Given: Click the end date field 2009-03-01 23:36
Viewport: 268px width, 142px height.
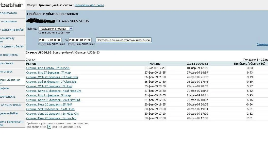Looking at the screenshot, I should pyautogui.click(x=80, y=40).
